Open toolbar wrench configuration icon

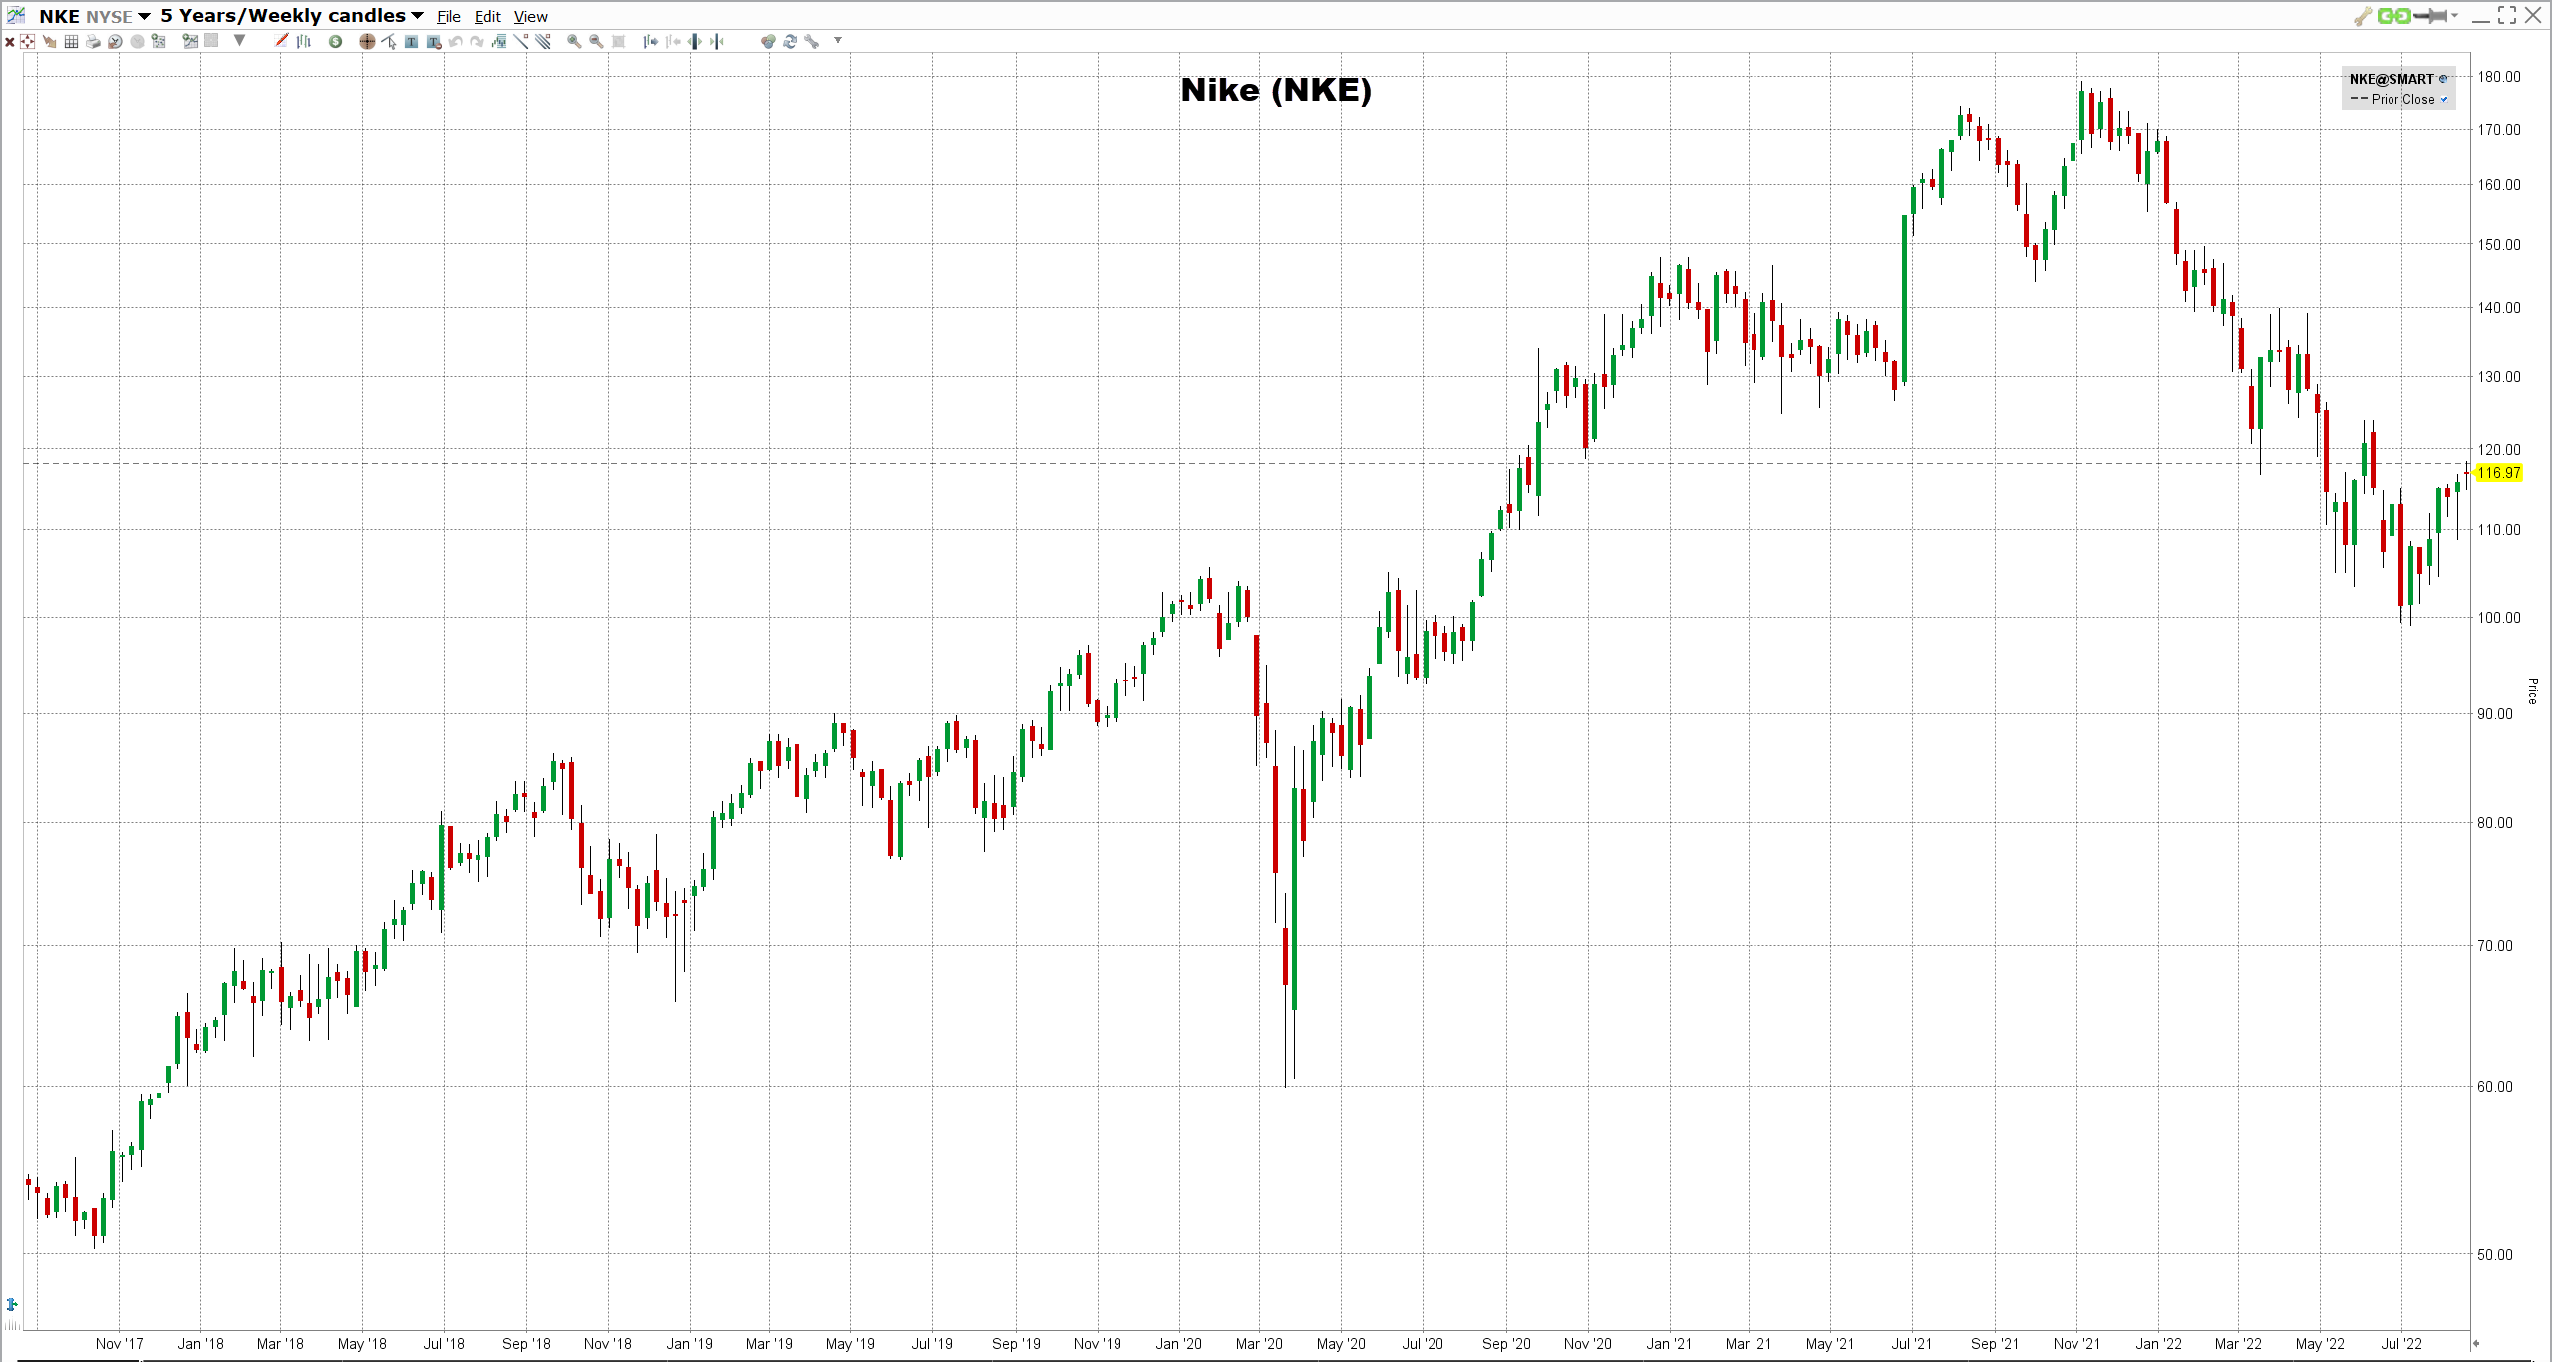(812, 41)
